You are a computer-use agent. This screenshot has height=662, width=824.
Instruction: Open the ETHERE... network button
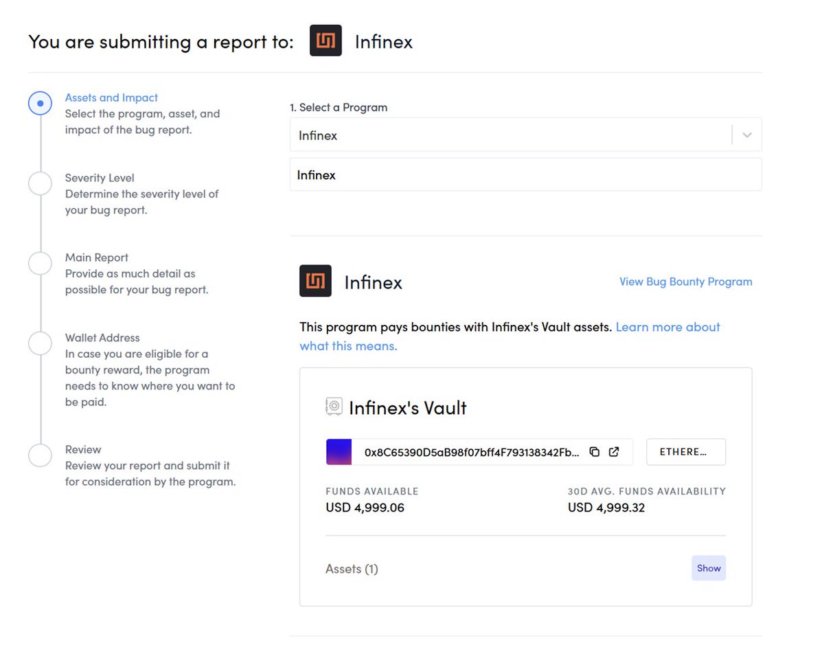(686, 452)
